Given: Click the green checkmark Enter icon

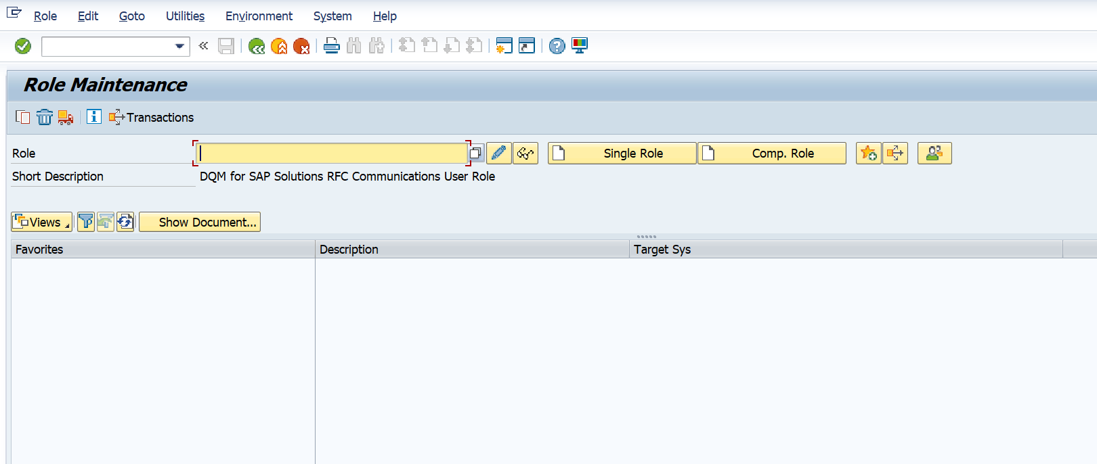Looking at the screenshot, I should [23, 46].
